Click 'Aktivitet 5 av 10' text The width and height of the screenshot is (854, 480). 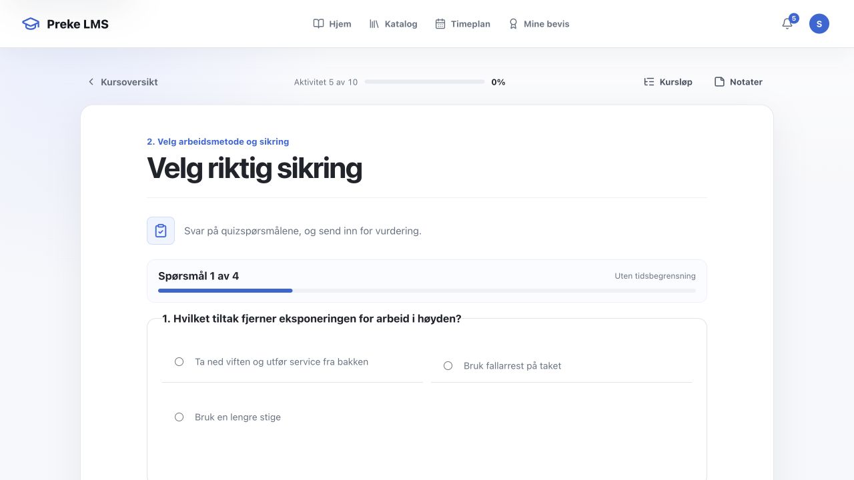click(x=326, y=82)
